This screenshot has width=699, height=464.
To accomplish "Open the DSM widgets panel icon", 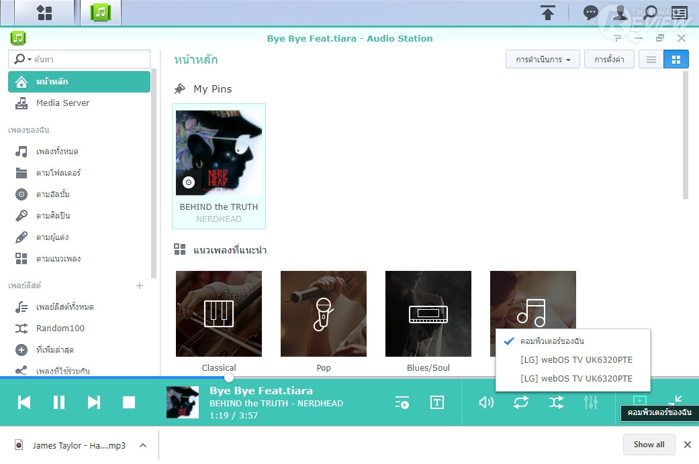I will pyautogui.click(x=680, y=13).
